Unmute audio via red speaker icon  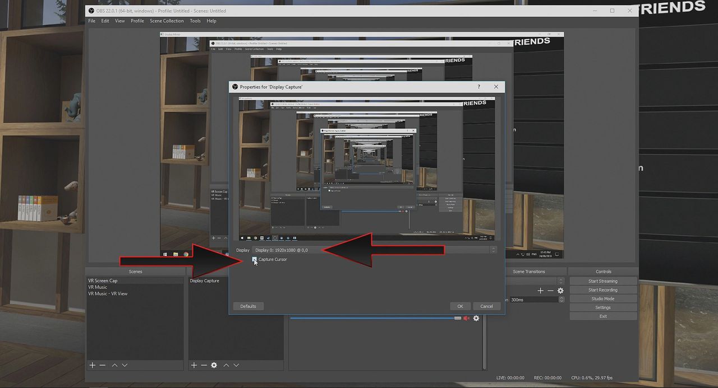pos(466,318)
